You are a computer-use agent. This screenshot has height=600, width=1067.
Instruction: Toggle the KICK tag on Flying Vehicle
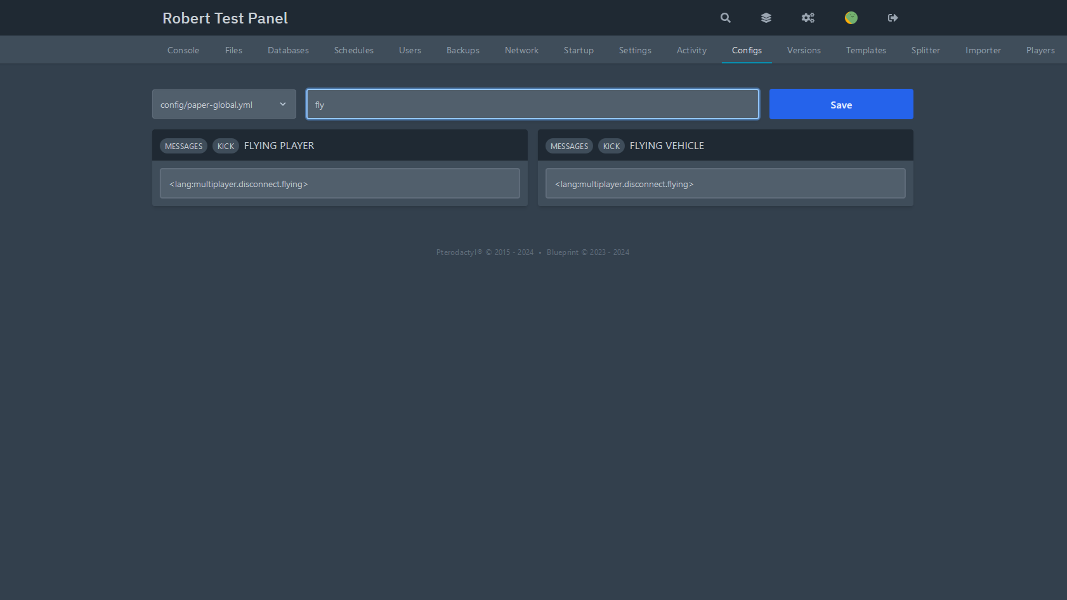[611, 146]
